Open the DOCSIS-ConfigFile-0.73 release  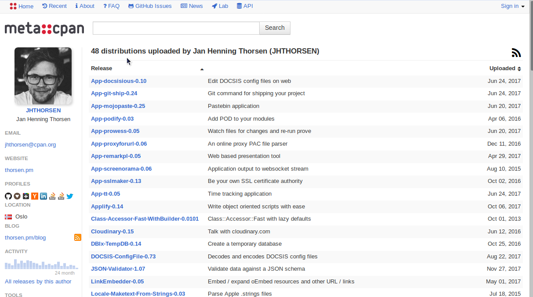[x=123, y=257]
